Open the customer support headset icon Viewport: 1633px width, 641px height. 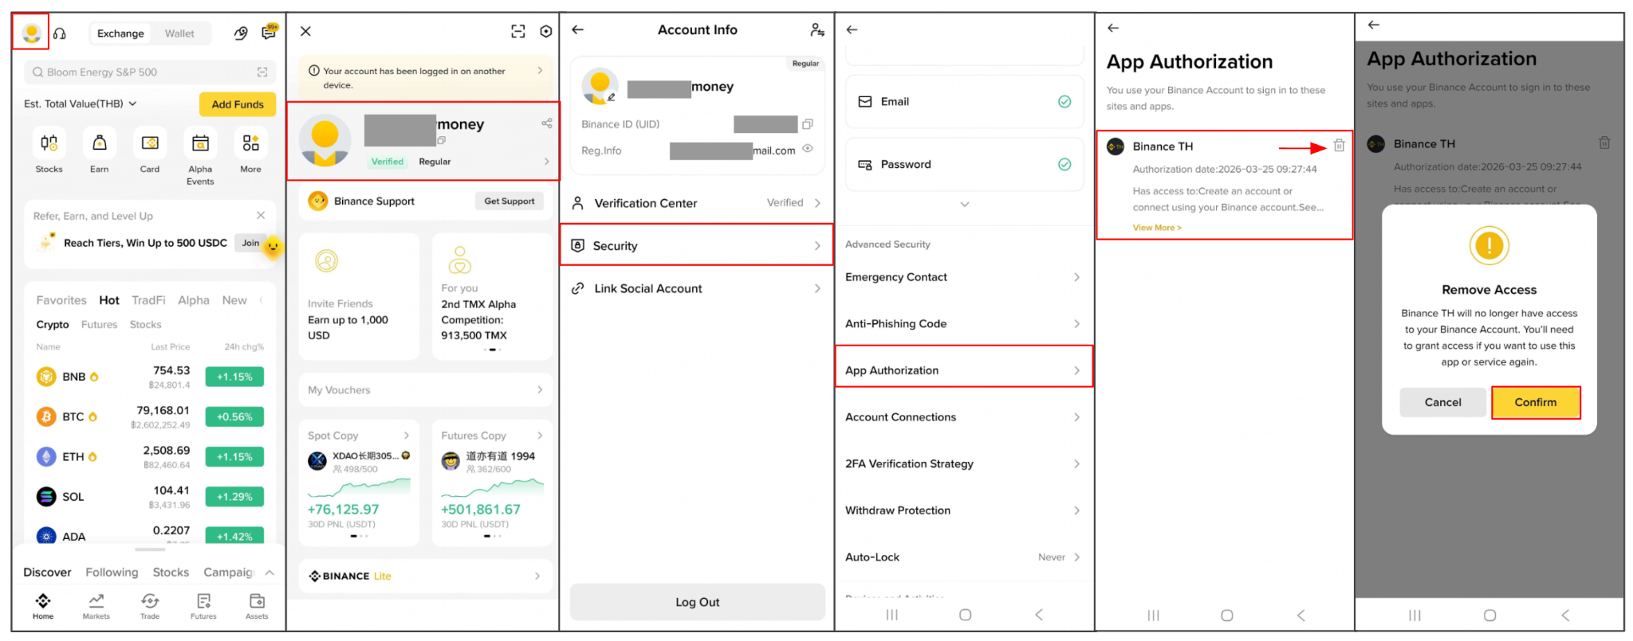point(60,33)
